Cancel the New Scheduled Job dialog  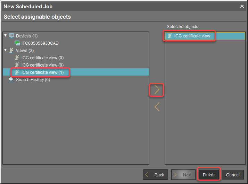tap(233, 175)
